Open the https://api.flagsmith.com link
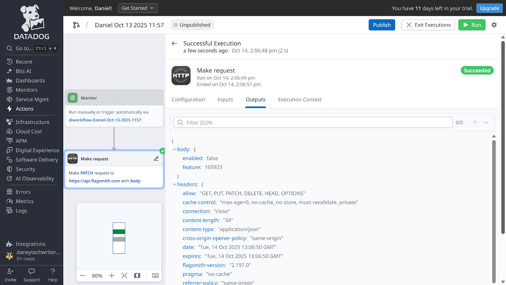The image size is (506, 285). tap(94, 181)
